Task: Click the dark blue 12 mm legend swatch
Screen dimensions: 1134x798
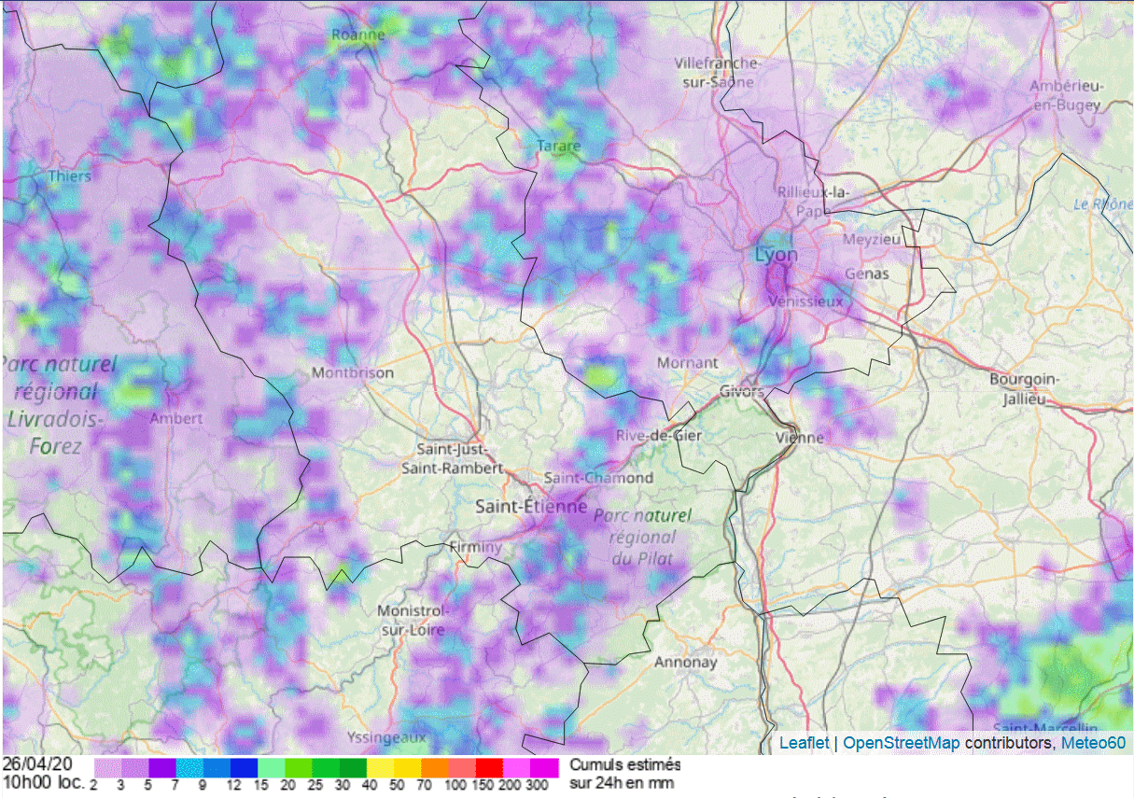Action: tap(245, 767)
